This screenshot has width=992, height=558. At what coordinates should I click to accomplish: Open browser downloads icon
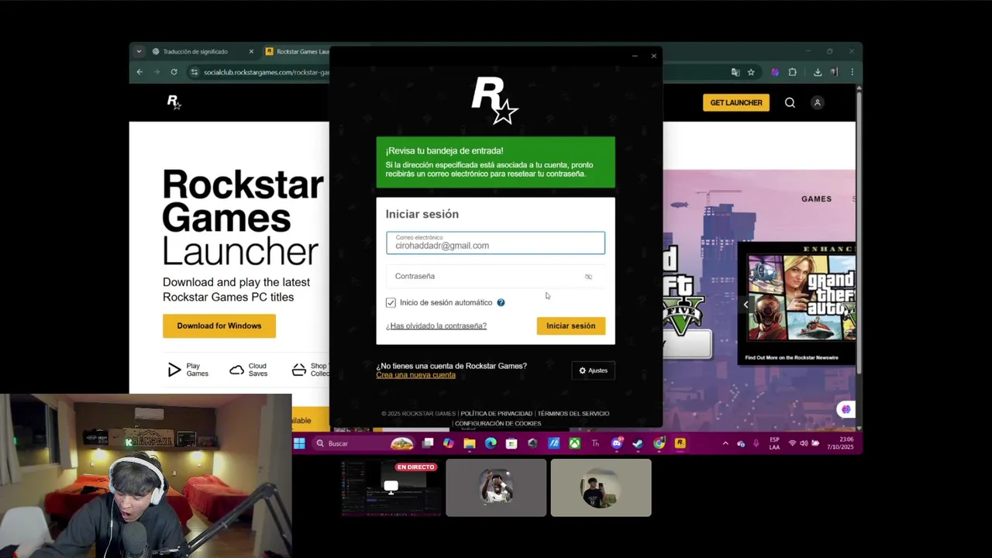click(818, 72)
